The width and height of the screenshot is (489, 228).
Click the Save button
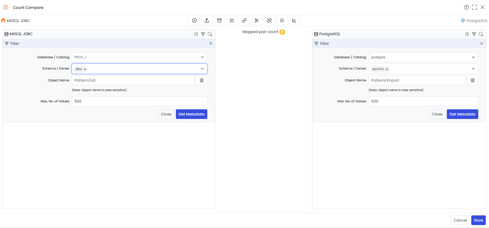(x=479, y=220)
